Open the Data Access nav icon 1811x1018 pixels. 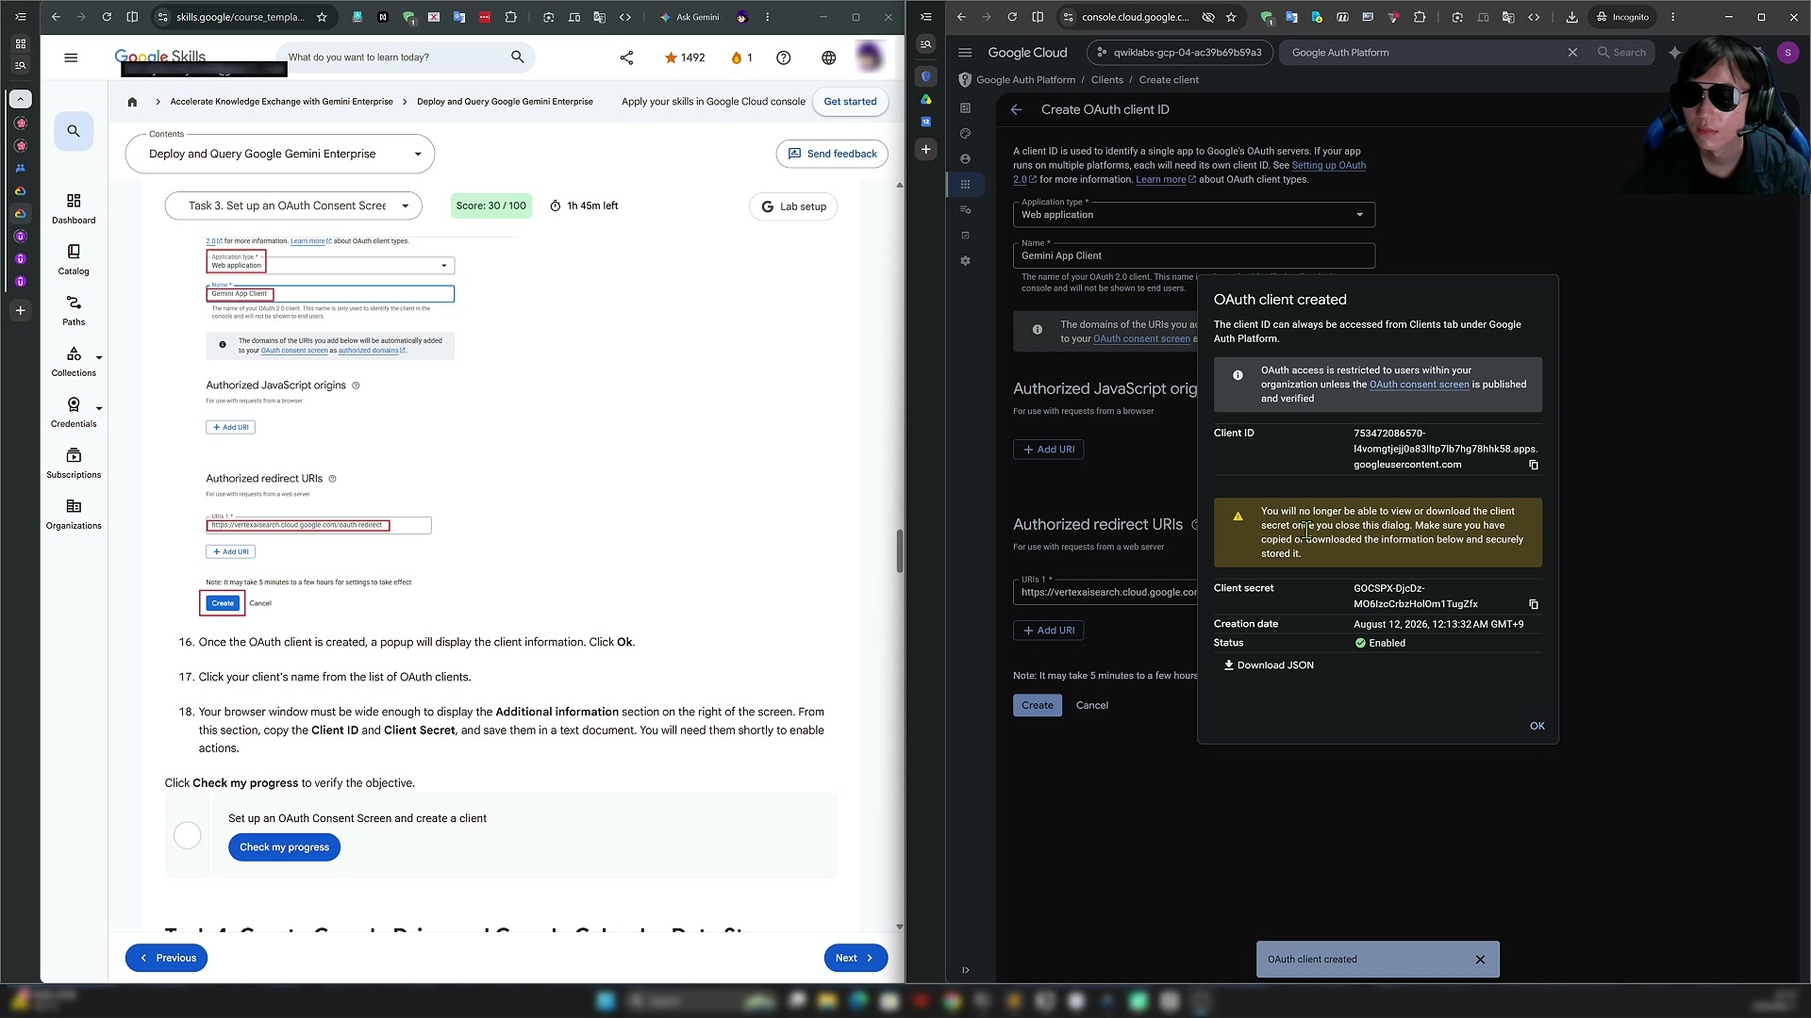pos(965,210)
